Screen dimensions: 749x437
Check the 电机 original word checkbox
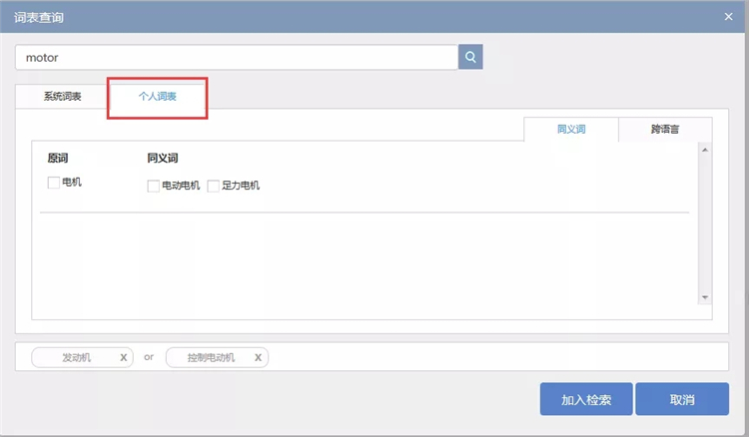click(x=54, y=183)
